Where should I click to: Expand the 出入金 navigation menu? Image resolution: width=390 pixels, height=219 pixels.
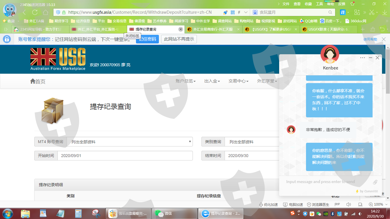(212, 81)
